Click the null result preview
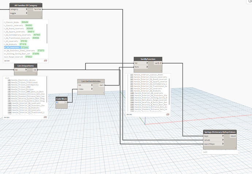 coord(205,152)
